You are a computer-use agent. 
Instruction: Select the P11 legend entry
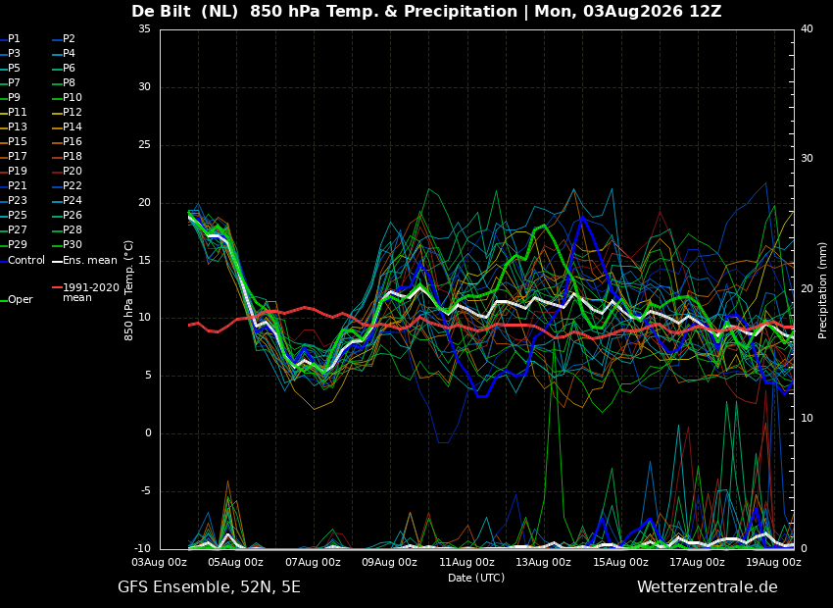point(17,112)
